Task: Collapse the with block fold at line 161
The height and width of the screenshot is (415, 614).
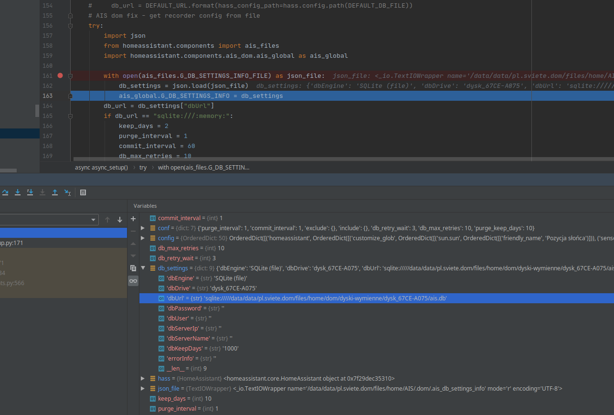Action: pyautogui.click(x=70, y=76)
